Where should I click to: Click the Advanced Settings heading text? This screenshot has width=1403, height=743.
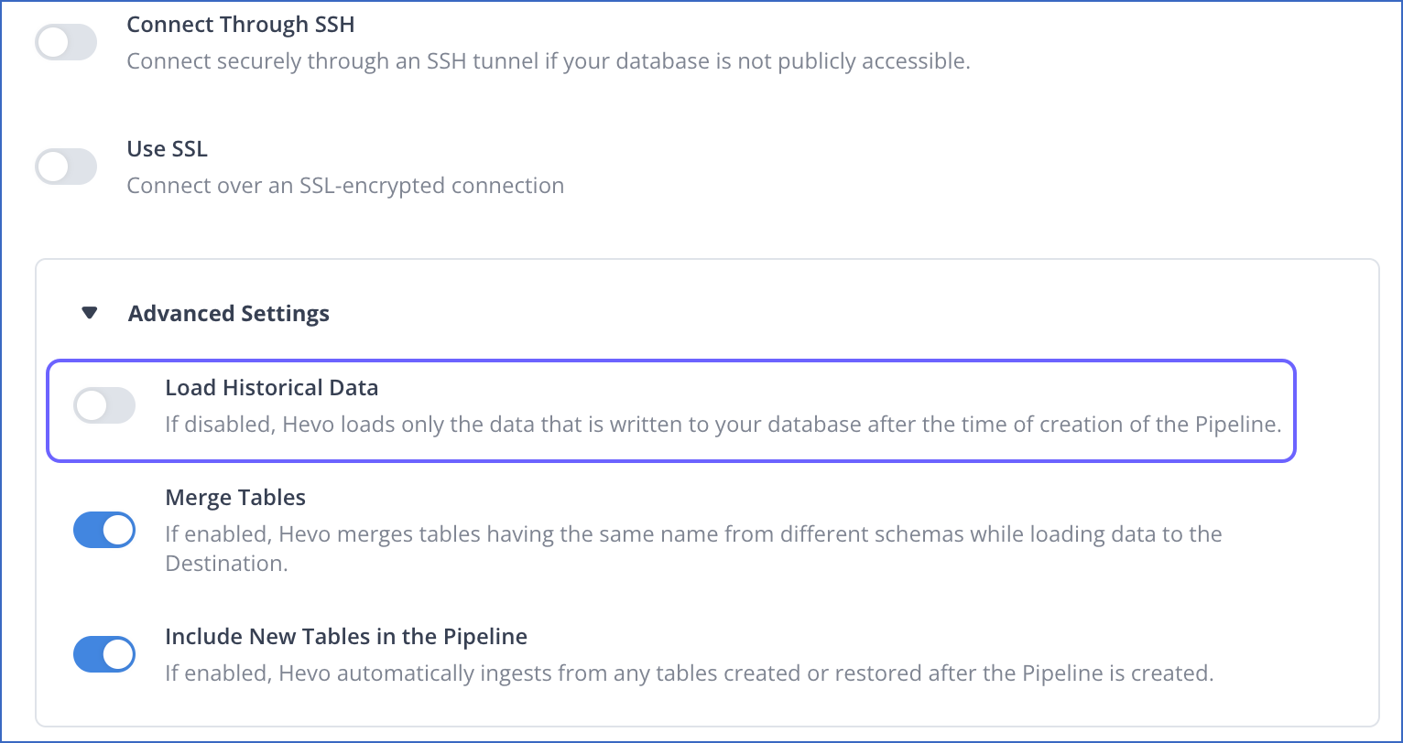(x=229, y=314)
